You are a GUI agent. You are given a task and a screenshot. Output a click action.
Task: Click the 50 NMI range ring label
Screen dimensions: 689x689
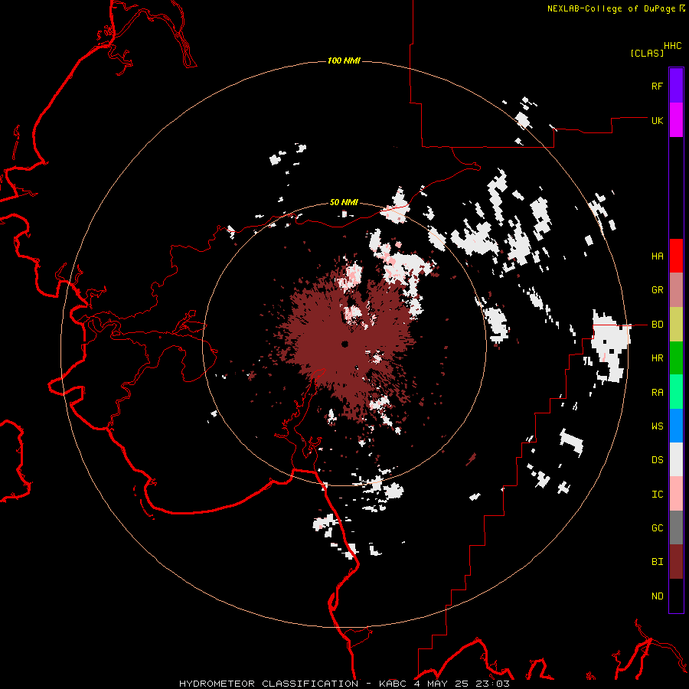tap(344, 202)
